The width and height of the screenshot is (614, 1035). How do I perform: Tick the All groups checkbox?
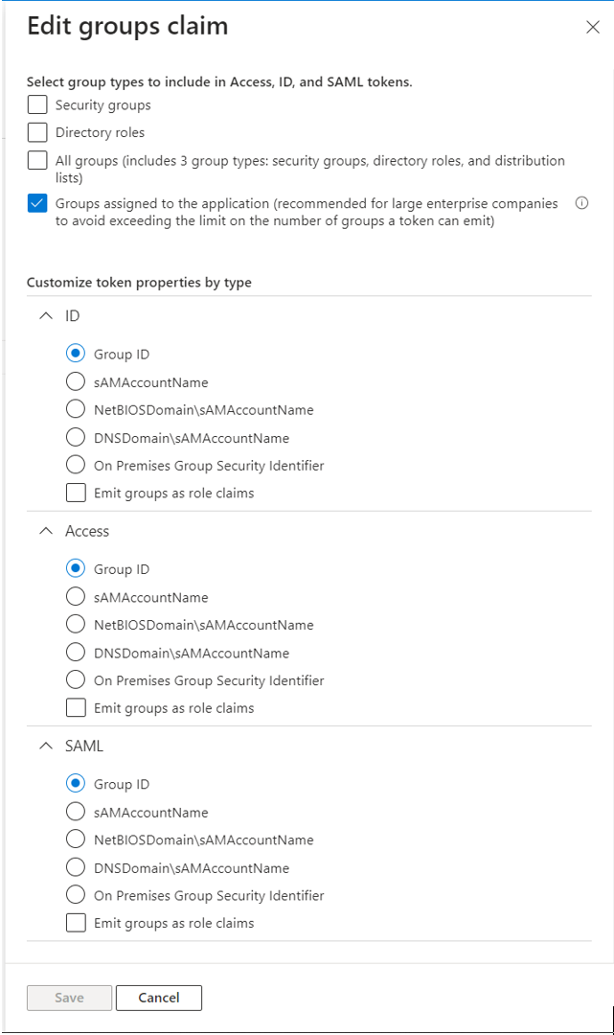(x=37, y=160)
